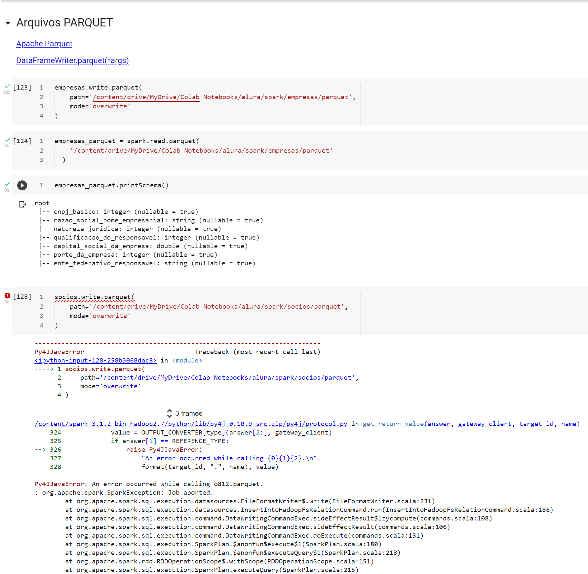
Task: Click the mode='overwrite' line in cell 128
Action: pos(100,316)
